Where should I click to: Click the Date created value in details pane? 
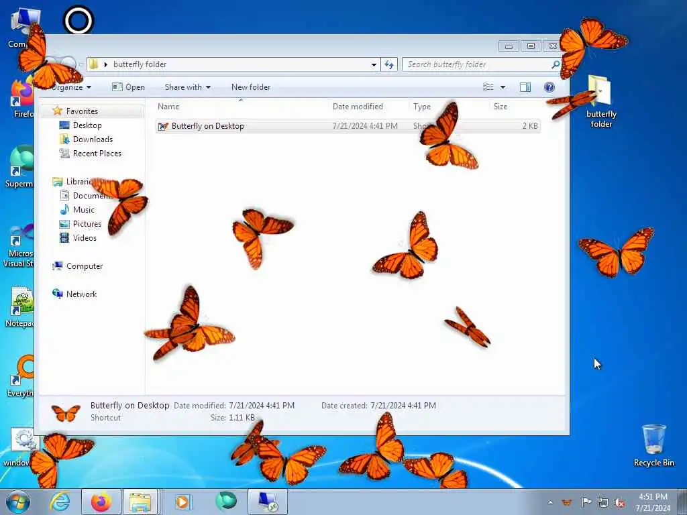coord(403,406)
